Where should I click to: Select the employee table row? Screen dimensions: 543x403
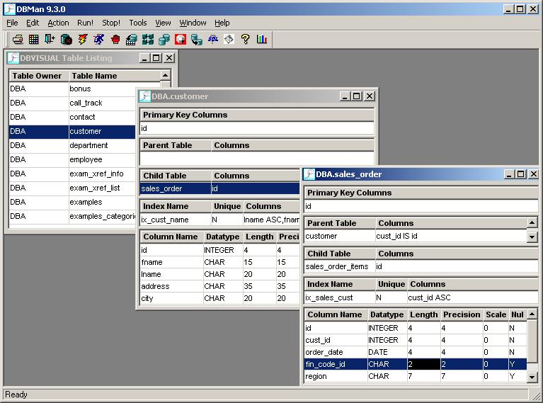(x=86, y=159)
